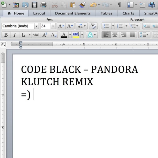Open font color picker arrow
The image size is (158, 158).
(x=70, y=35)
